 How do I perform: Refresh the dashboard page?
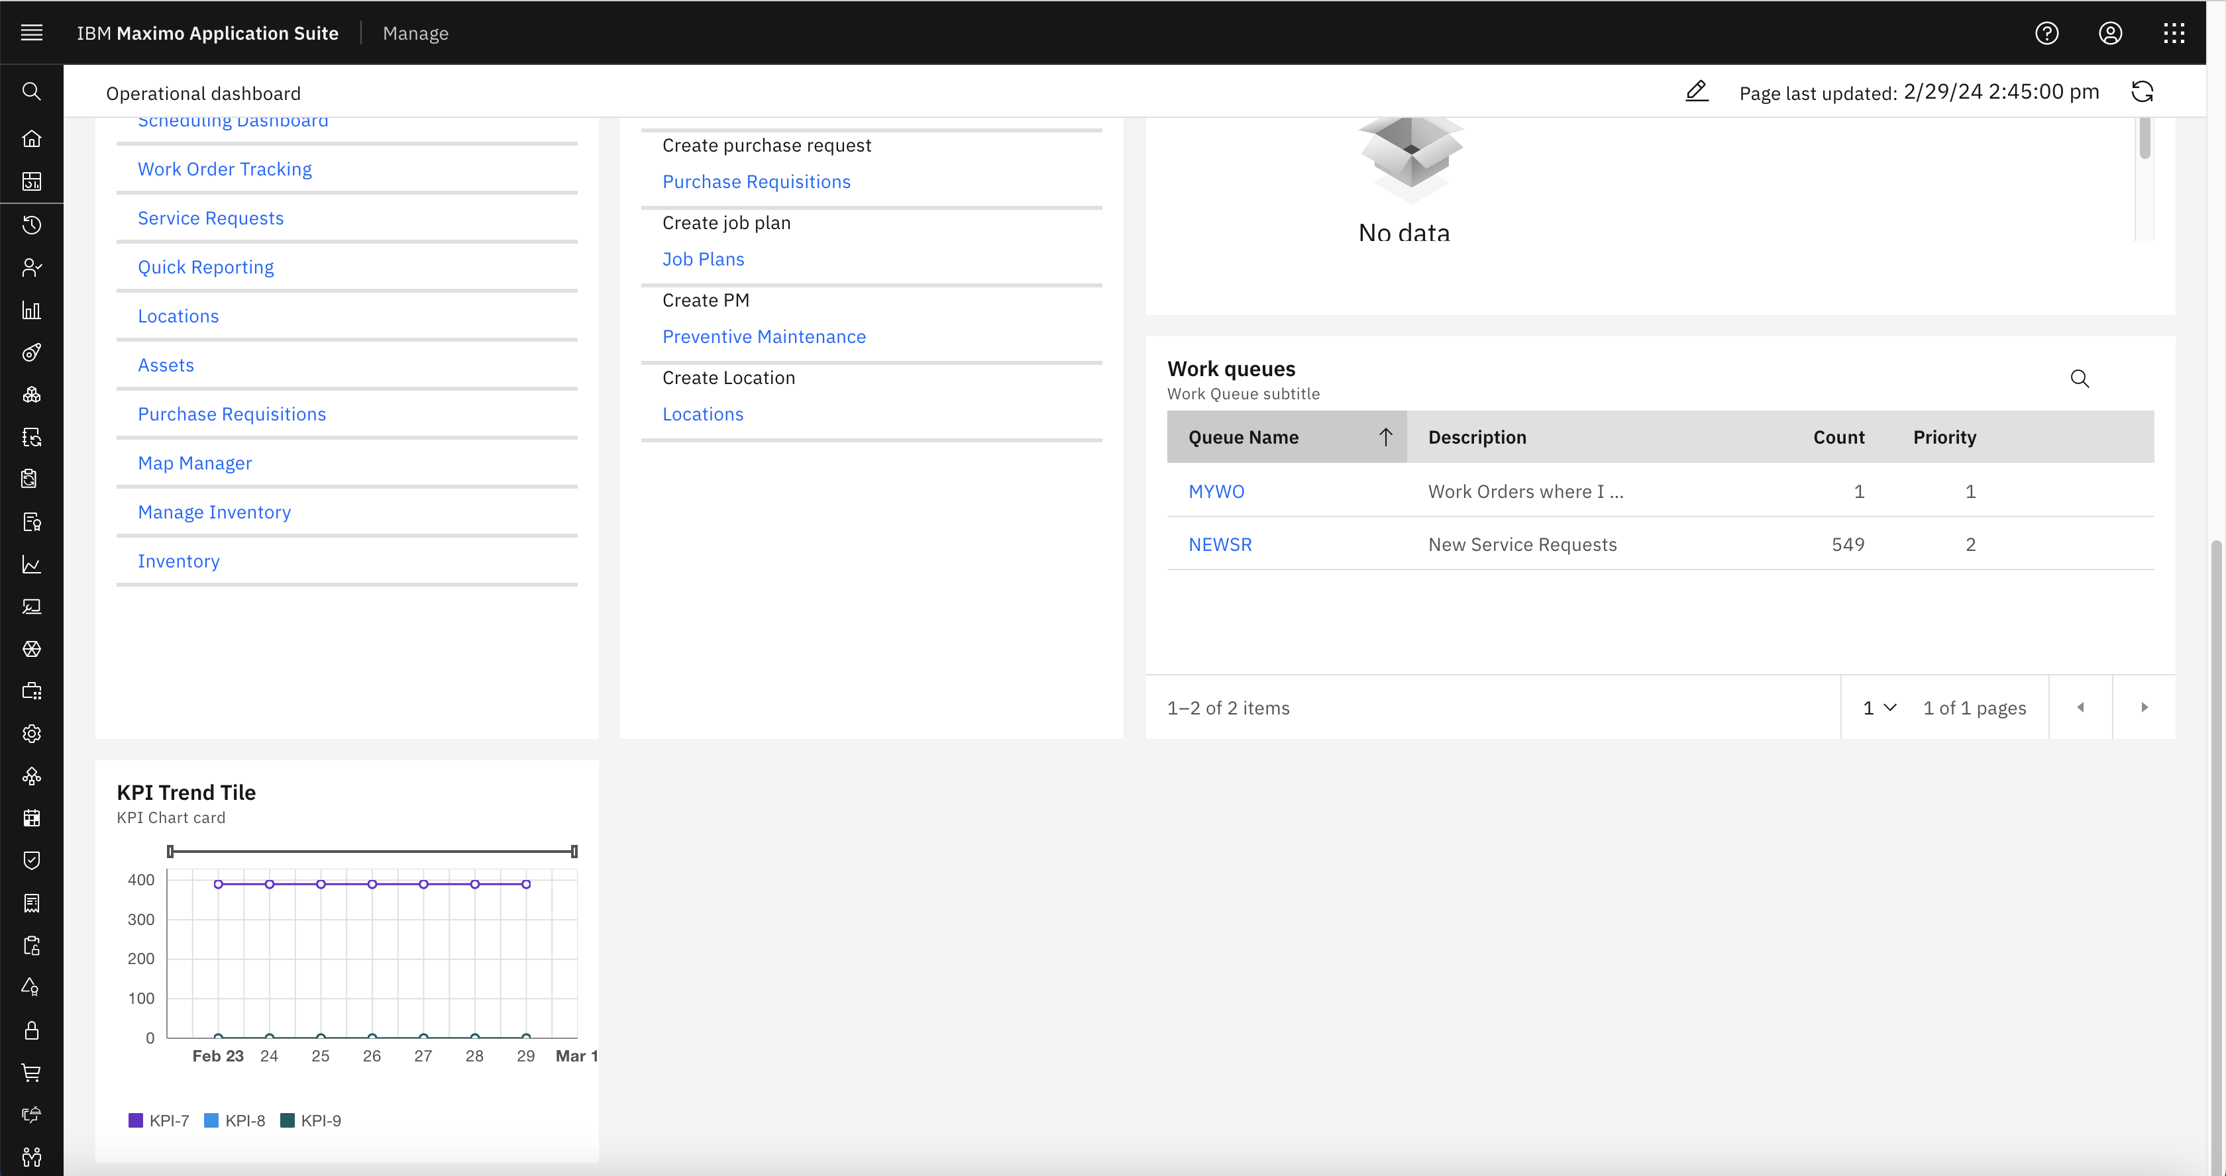[x=2142, y=91]
